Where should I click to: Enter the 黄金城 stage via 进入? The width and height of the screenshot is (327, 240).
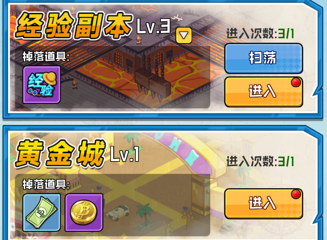click(x=263, y=204)
